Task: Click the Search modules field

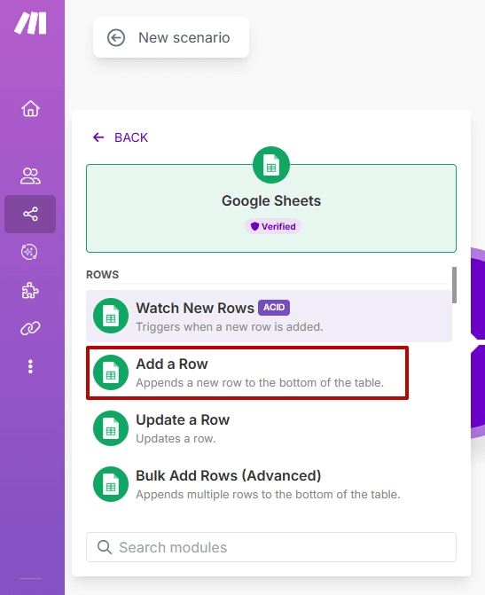Action: click(271, 547)
